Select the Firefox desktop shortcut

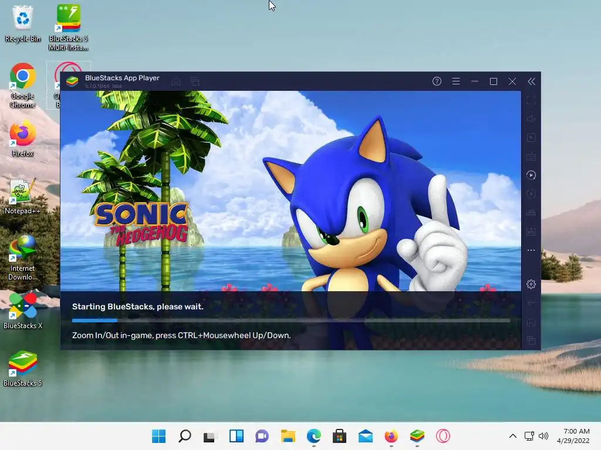click(23, 138)
